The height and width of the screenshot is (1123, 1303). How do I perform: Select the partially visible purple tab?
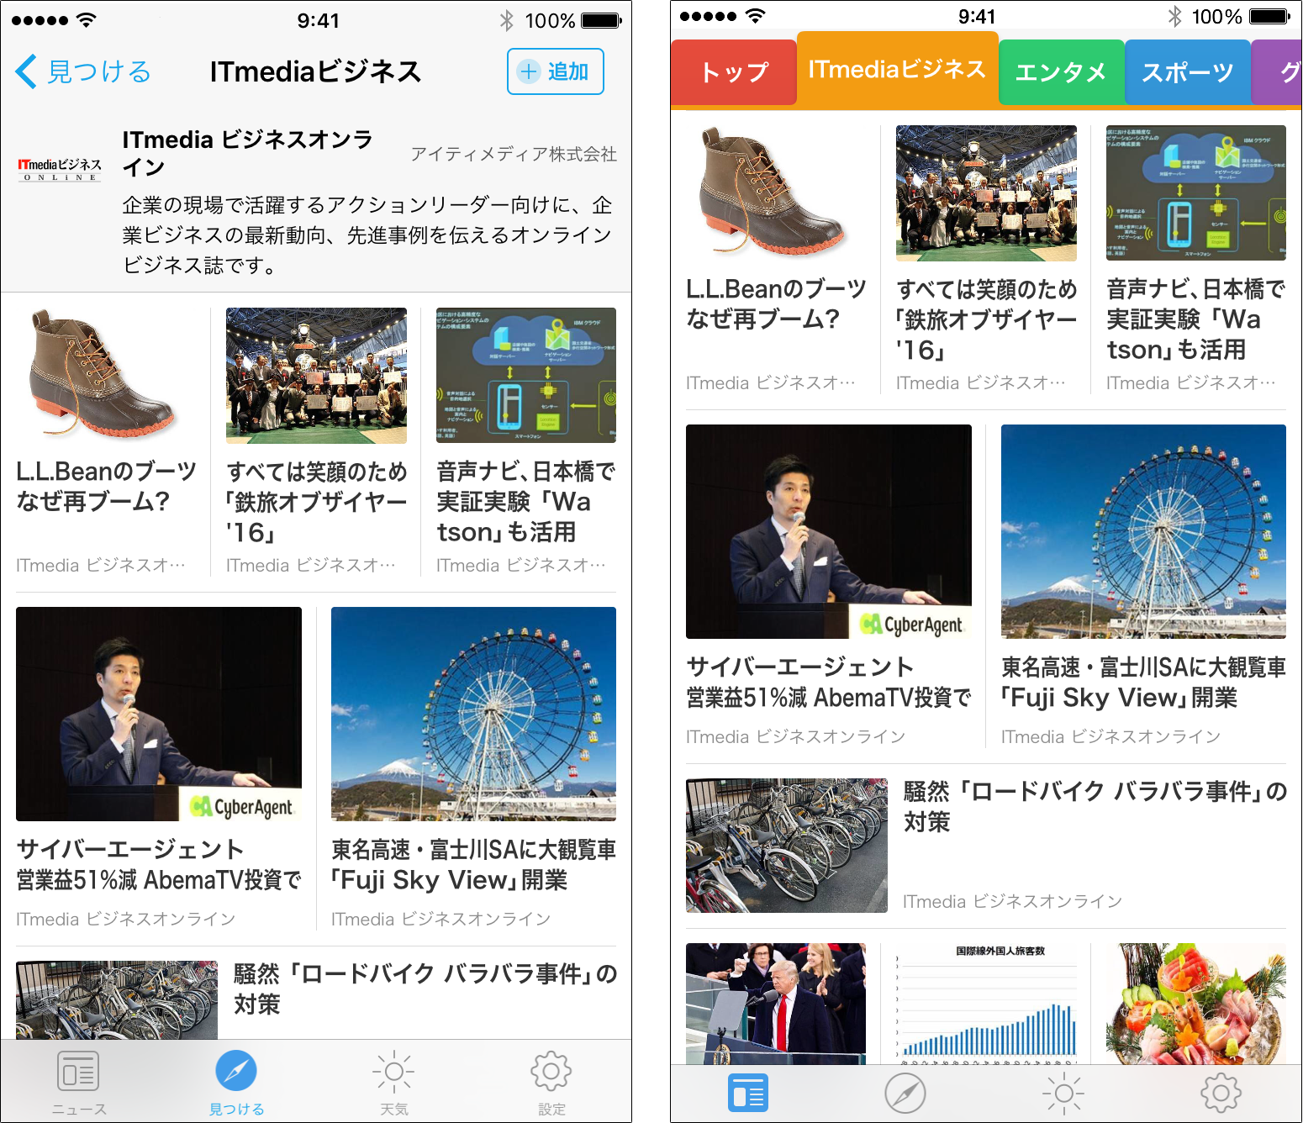click(1277, 73)
